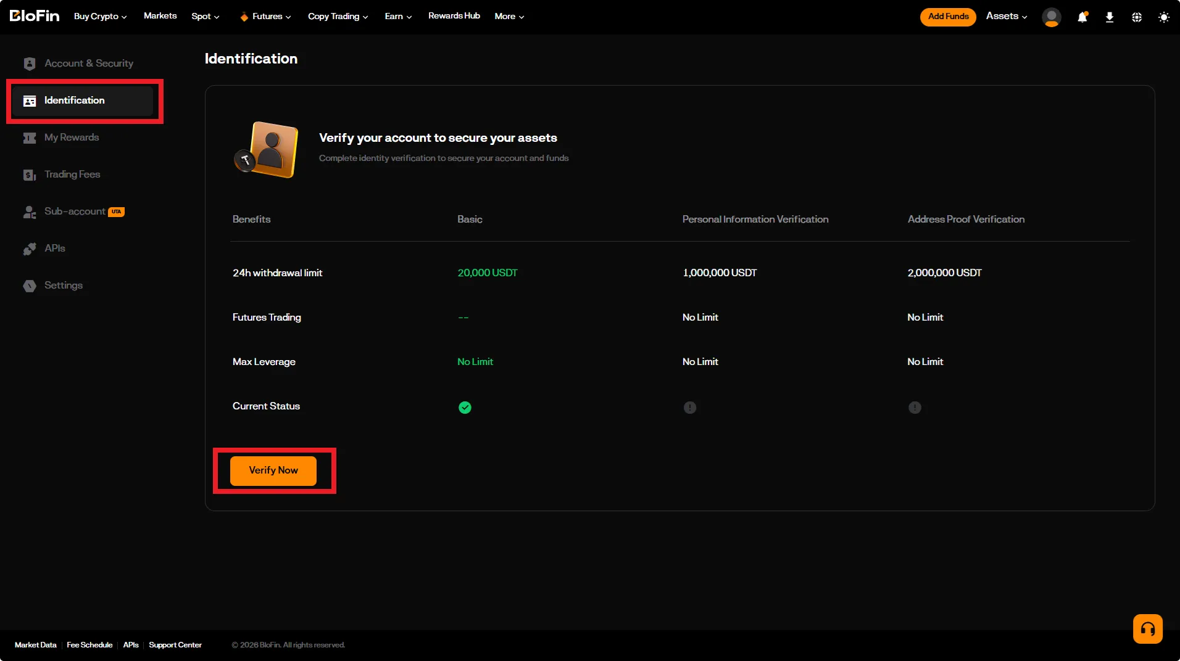This screenshot has height=661, width=1180.
Task: Click the Verify your account heading
Action: [x=438, y=138]
